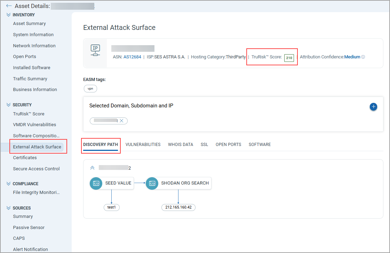This screenshot has height=253, width=390.
Task: Open the WHOIS Data tab
Action: click(181, 144)
